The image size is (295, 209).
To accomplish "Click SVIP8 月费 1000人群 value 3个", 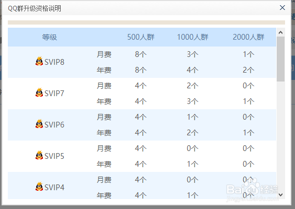I will point(192,54).
